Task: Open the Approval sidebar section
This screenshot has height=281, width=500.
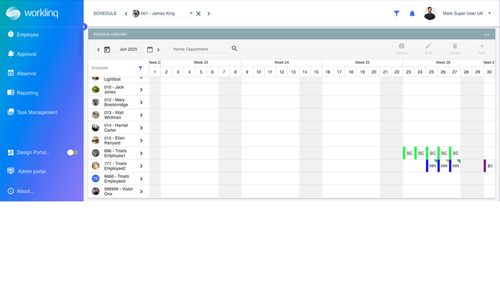Action: [22, 54]
